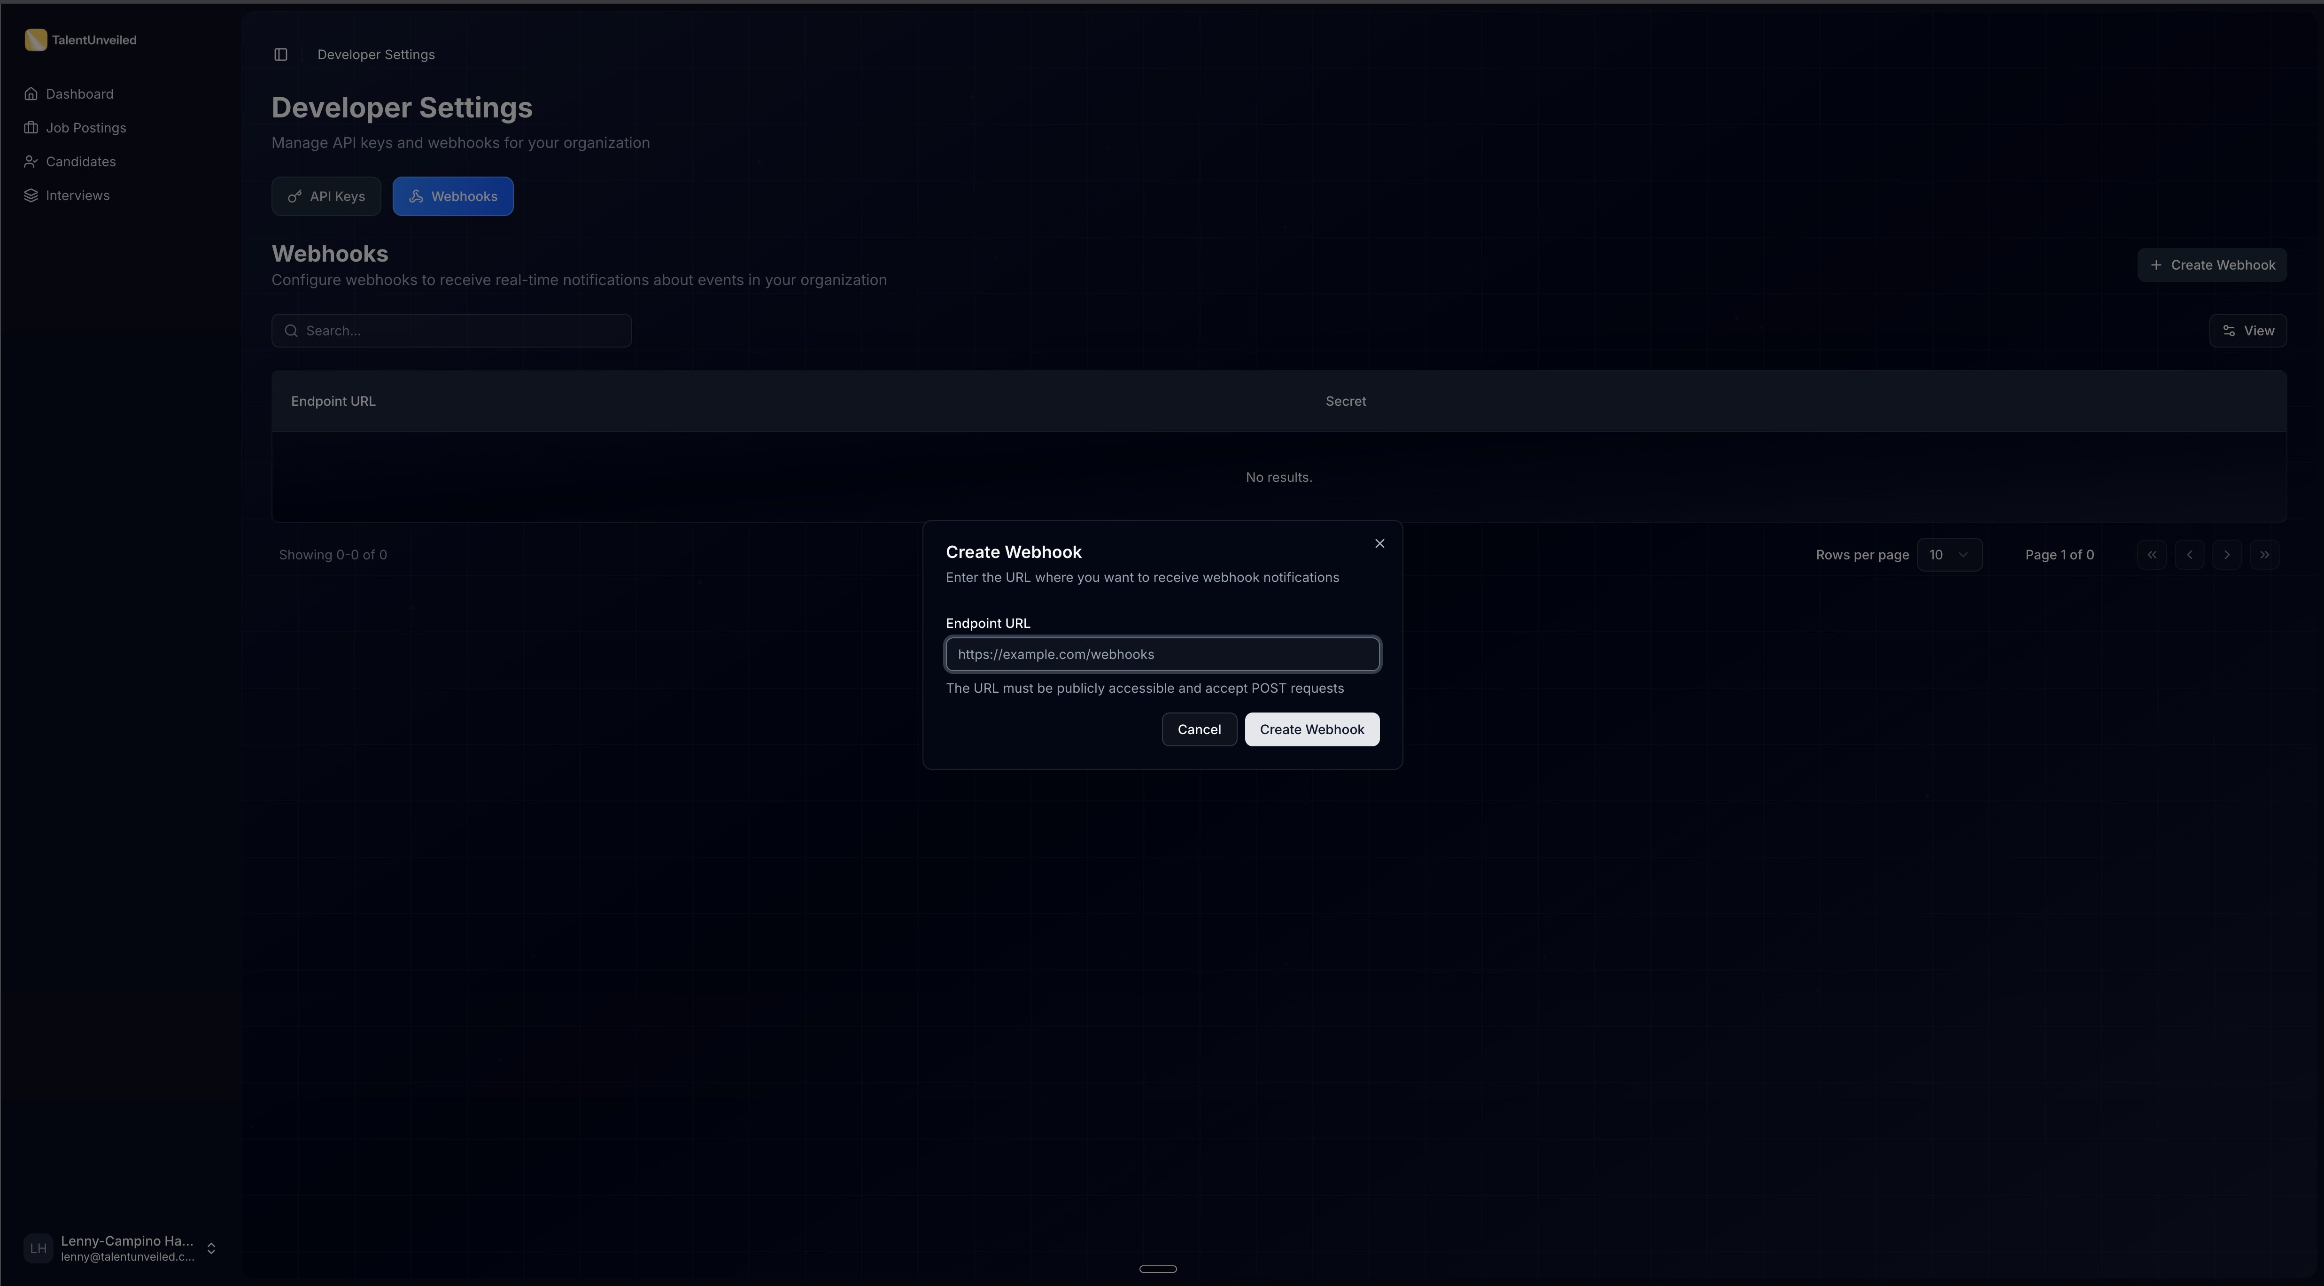The height and width of the screenshot is (1286, 2324).
Task: Cancel the Create Webhook dialog
Action: coord(1199,729)
